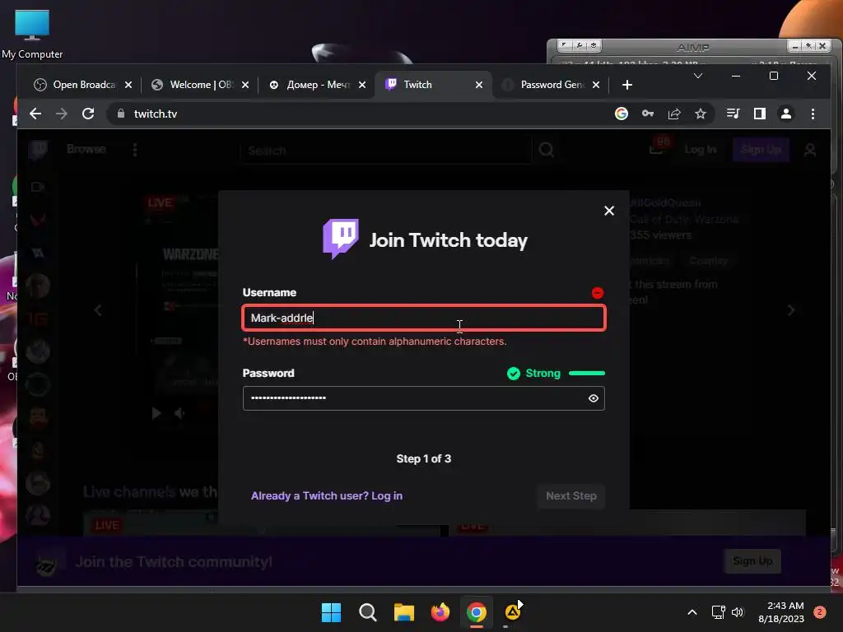The image size is (843, 632).
Task: Close the Twitch tab
Action: pos(479,85)
